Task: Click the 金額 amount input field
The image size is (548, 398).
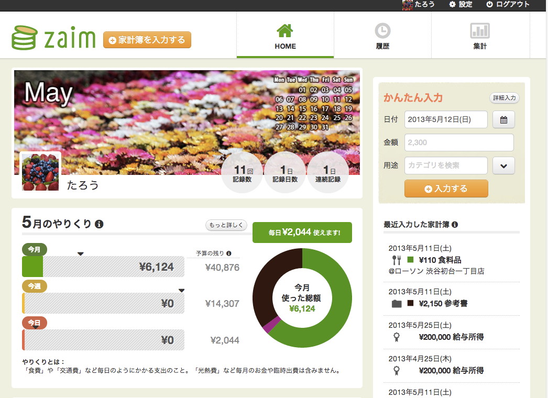Action: pyautogui.click(x=458, y=142)
